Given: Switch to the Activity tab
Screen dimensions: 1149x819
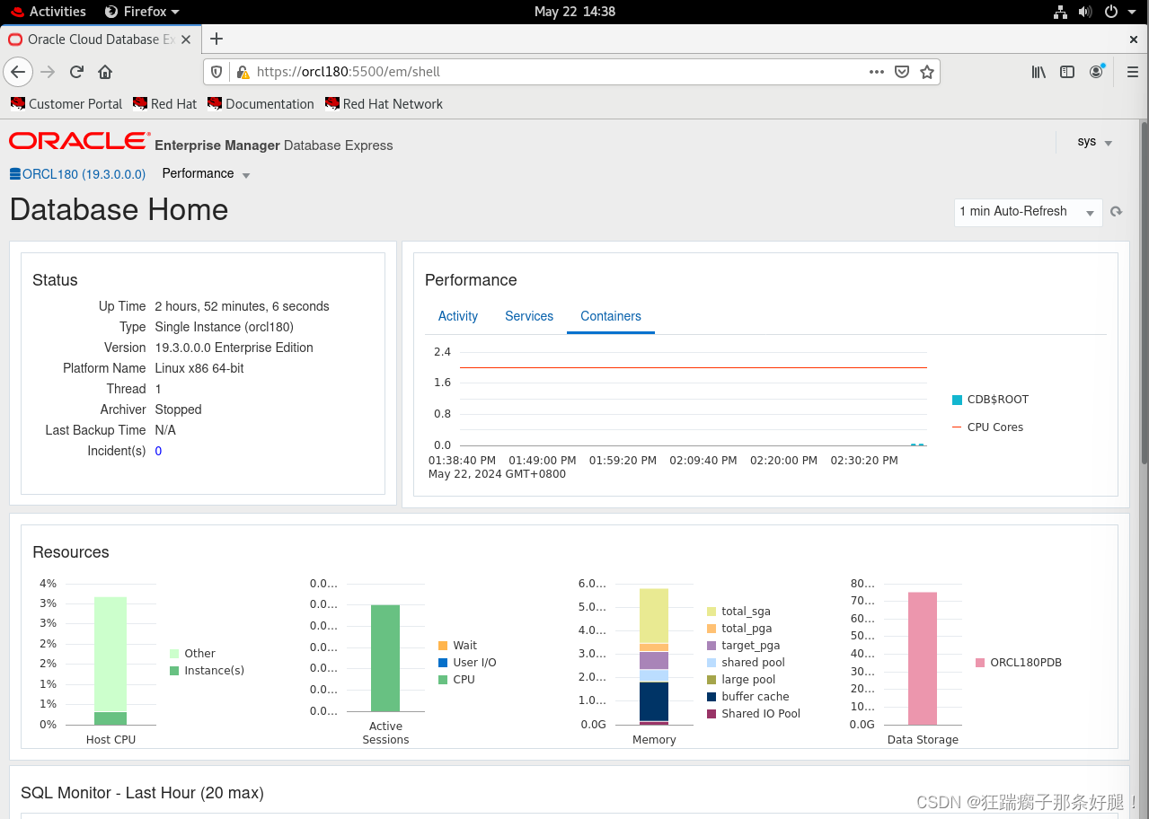Looking at the screenshot, I should (x=458, y=316).
